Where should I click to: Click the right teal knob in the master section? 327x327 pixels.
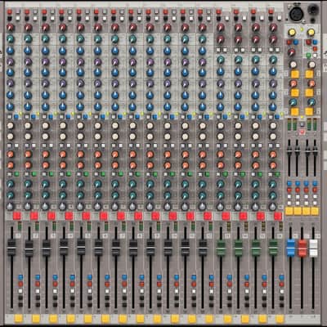pyautogui.click(x=311, y=102)
